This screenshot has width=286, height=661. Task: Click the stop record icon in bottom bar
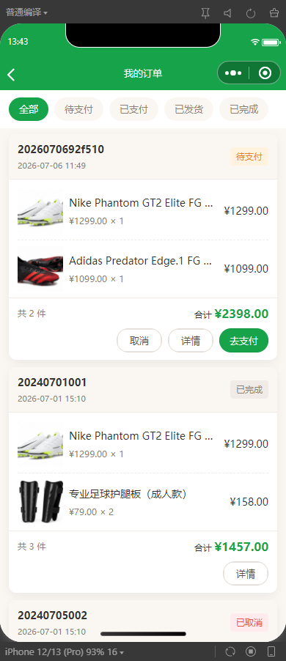point(251,651)
